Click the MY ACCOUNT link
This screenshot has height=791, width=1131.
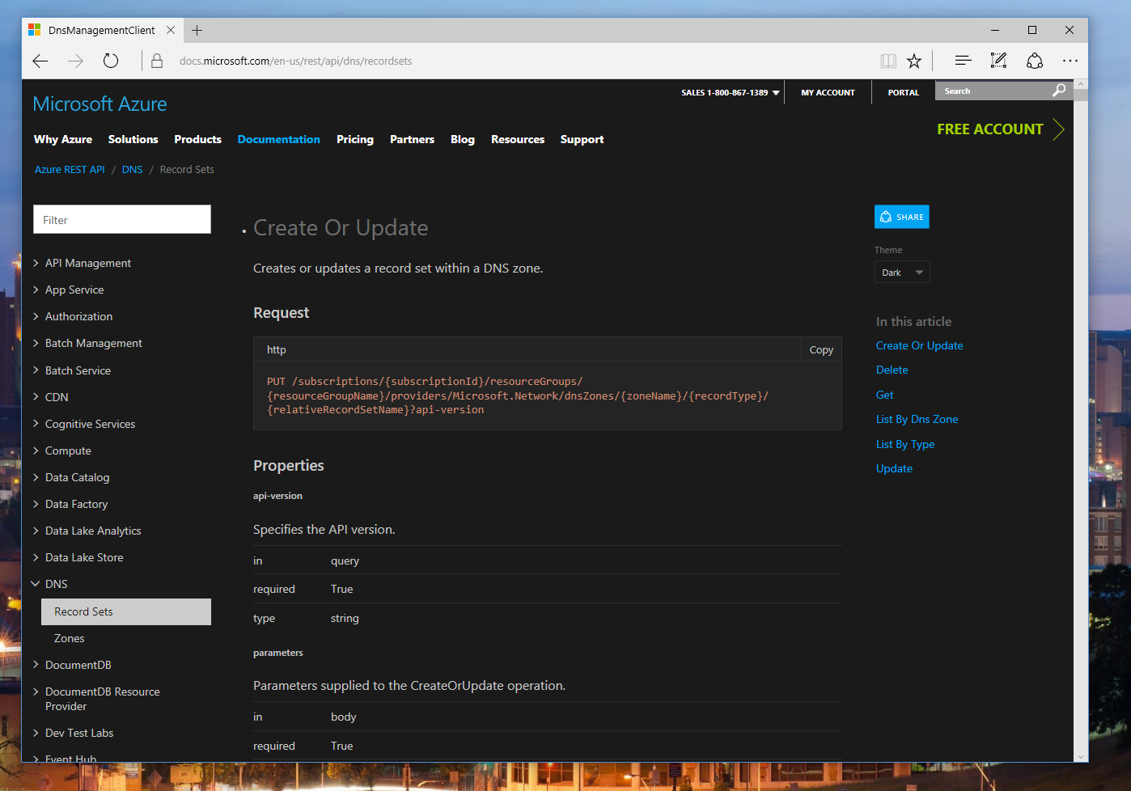828,92
